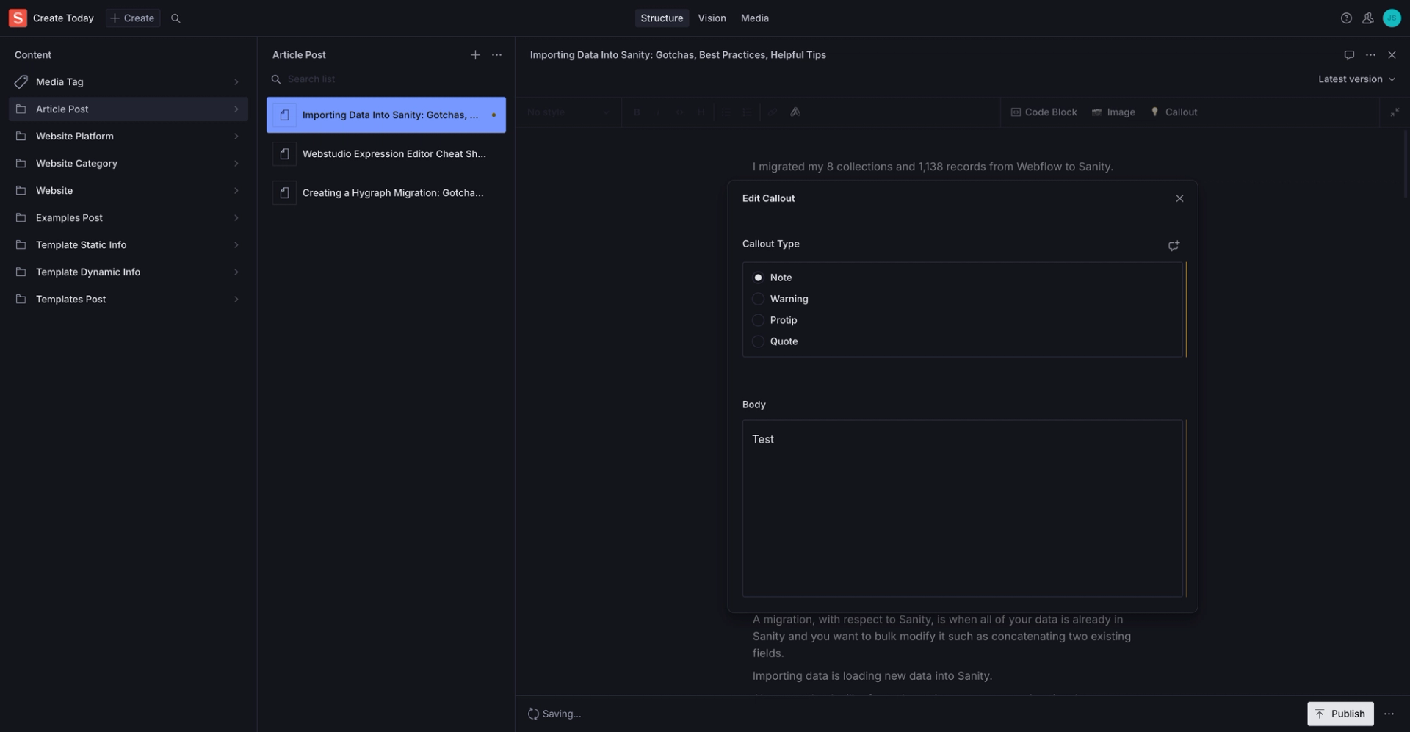The image size is (1410, 732).
Task: Open the users presence icon in top bar
Action: [x=1367, y=18]
